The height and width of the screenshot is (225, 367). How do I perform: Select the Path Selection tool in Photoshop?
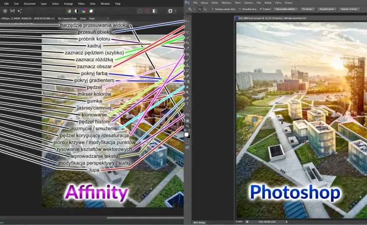188,109
